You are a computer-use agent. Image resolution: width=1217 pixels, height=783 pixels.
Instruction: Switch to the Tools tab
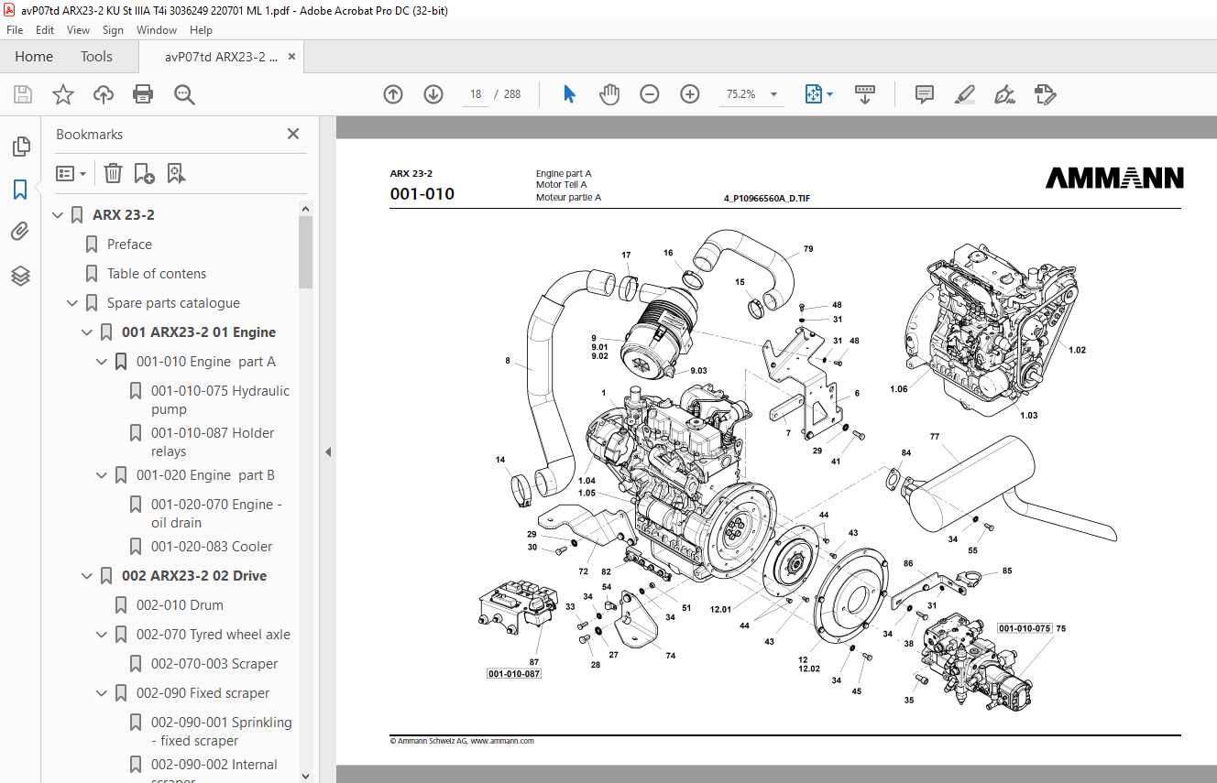(x=96, y=57)
